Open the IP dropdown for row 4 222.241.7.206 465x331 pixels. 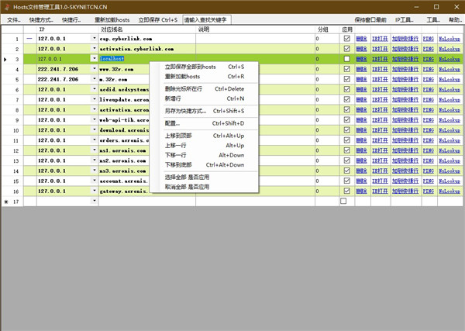(94, 68)
